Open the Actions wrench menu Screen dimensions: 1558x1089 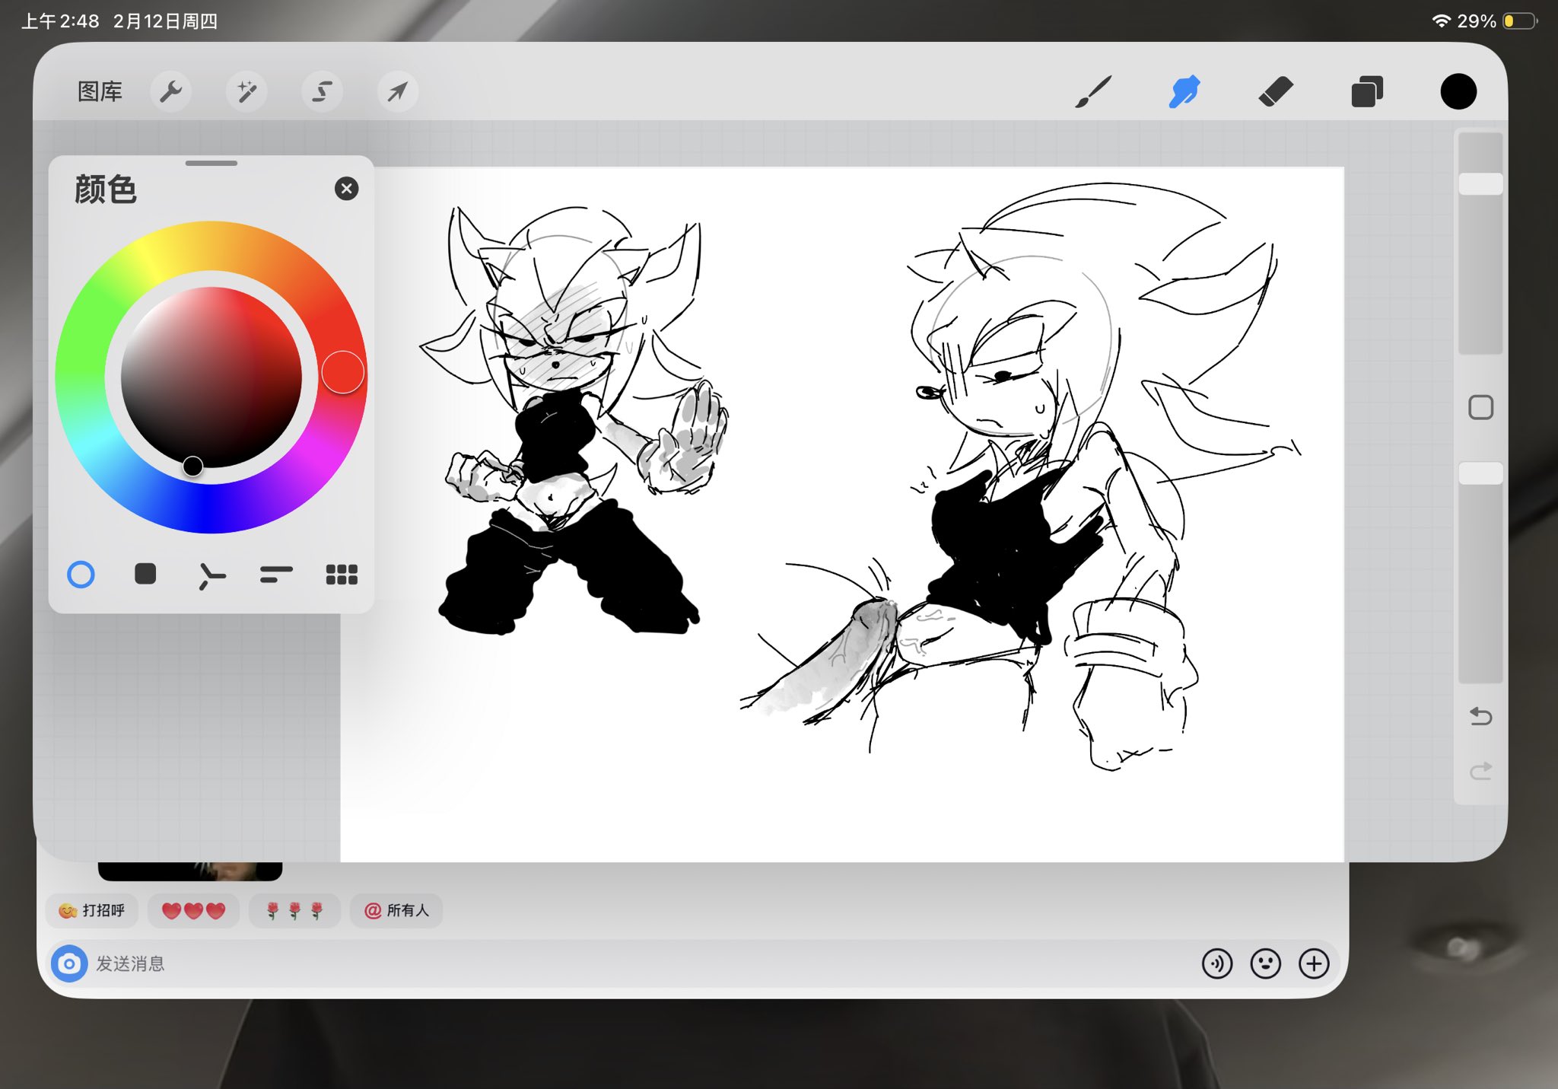click(x=170, y=92)
